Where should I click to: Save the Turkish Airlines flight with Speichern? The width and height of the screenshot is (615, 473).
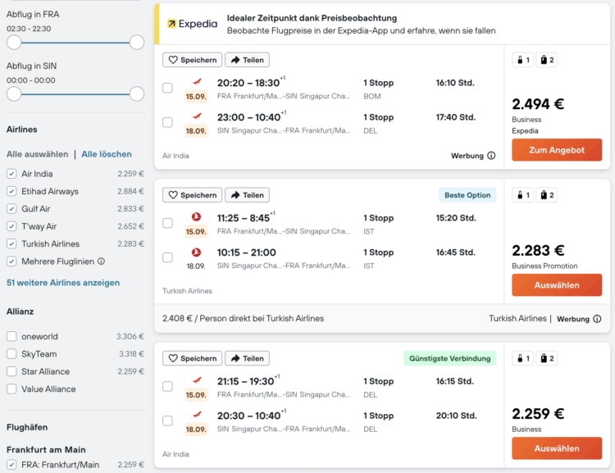[193, 195]
